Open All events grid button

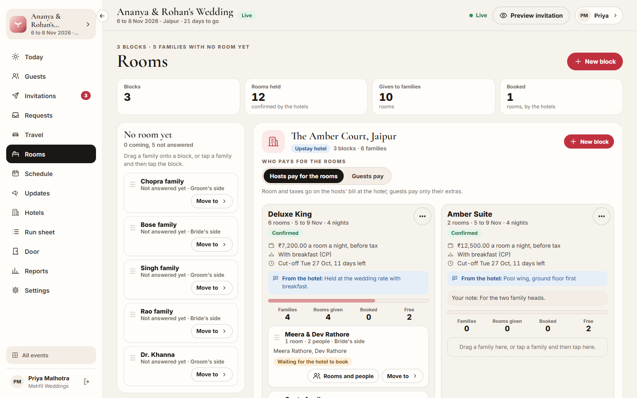click(51, 355)
